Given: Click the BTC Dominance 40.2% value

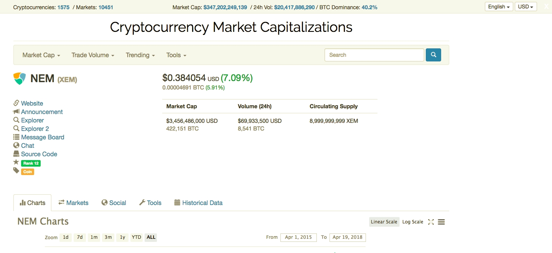Looking at the screenshot, I should pyautogui.click(x=369, y=7).
